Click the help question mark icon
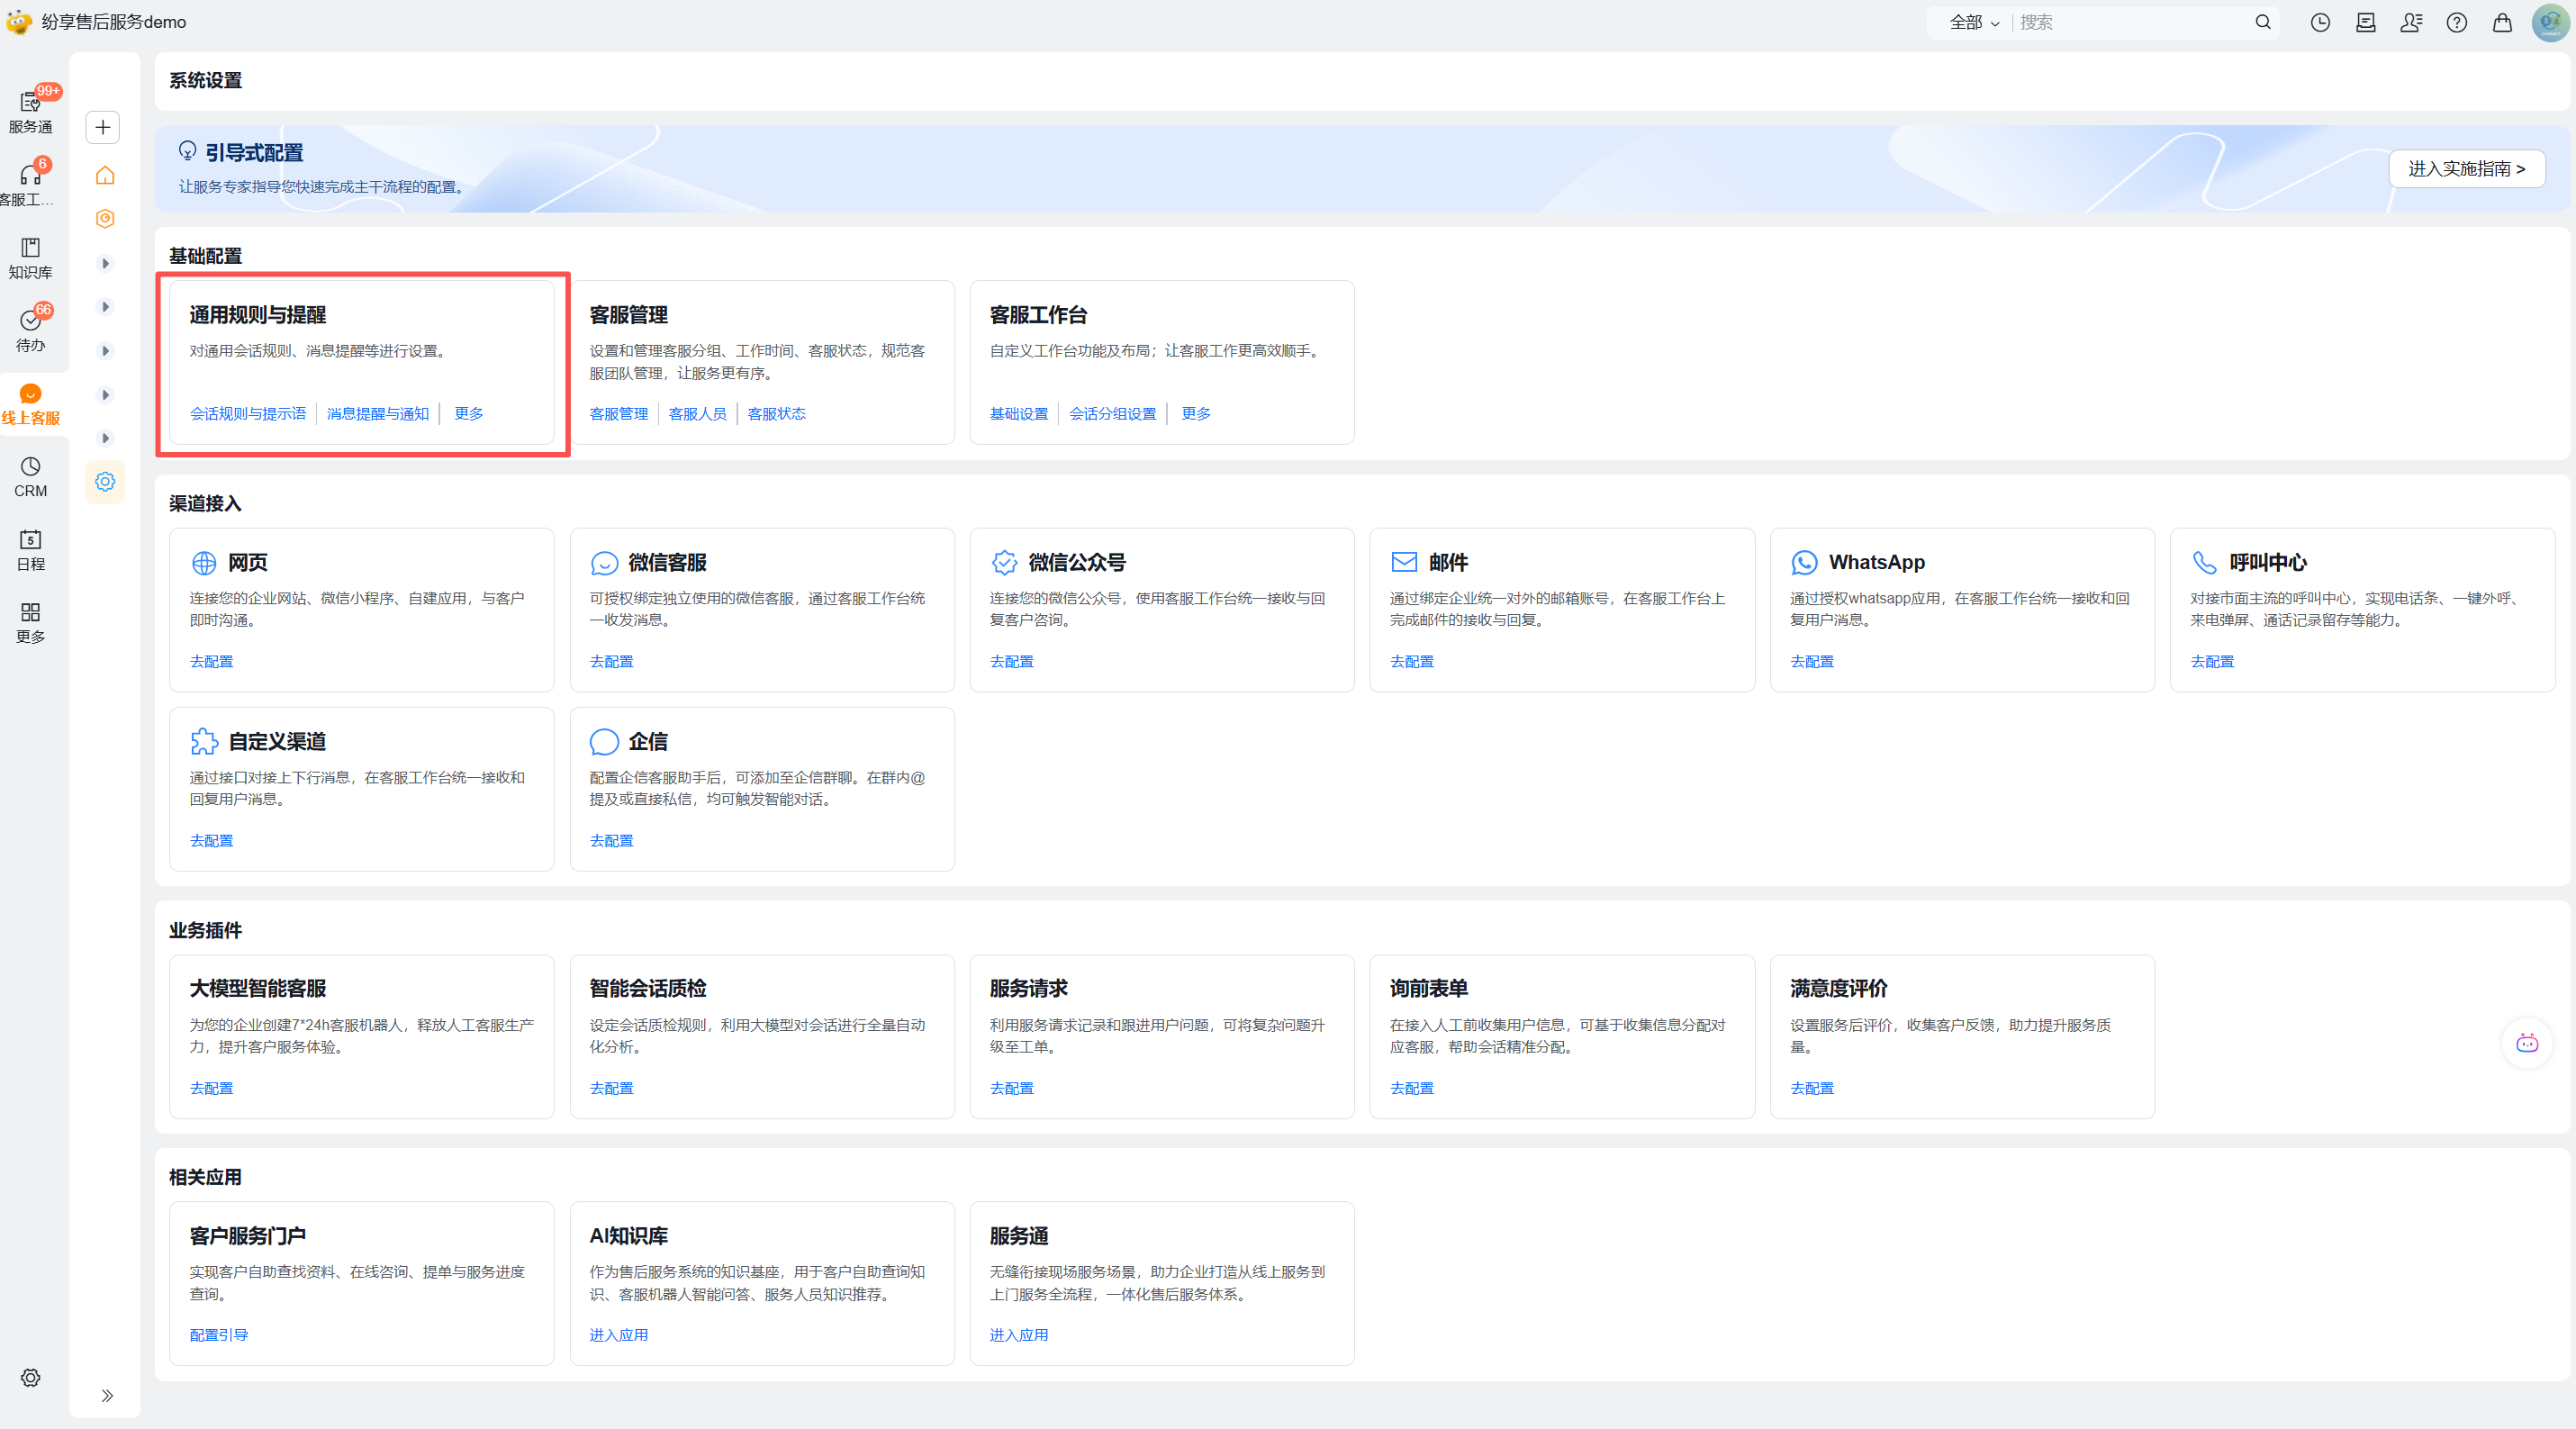This screenshot has height=1429, width=2576. coord(2456,22)
